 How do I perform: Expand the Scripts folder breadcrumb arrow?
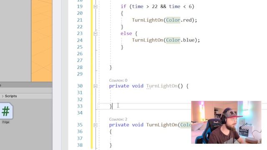click(x=3, y=96)
